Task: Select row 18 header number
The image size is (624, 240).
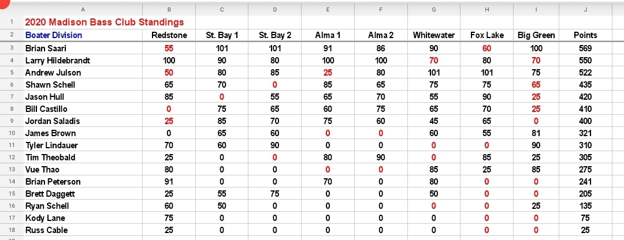Action: point(12,230)
